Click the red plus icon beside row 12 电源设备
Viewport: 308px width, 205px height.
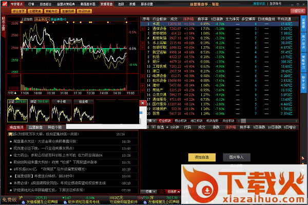coord(143,76)
